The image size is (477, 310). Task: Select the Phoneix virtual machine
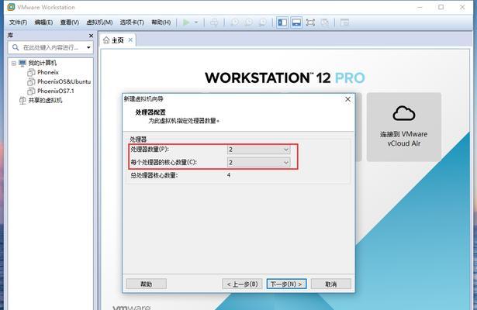(48, 72)
